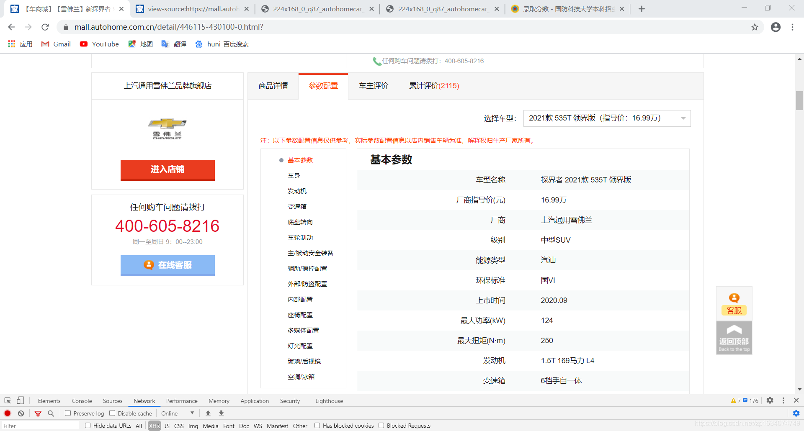Screen dimensions: 804x431
Task: Switch to 车主评价 tab
Action: tap(374, 86)
